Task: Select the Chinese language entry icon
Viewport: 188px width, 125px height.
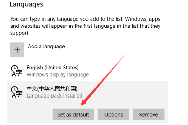Action: 17,92
